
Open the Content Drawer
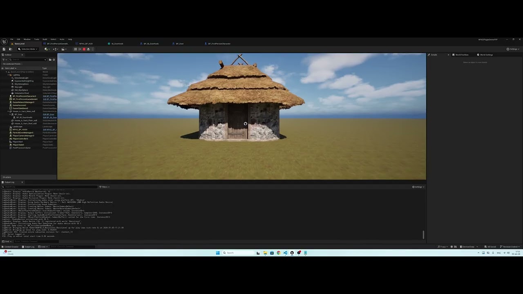[x=10, y=247]
